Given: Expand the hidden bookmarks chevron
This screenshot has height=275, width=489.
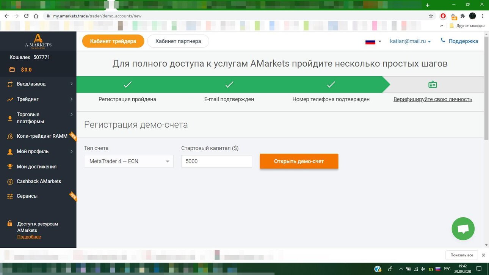Looking at the screenshot, I should [x=442, y=26].
